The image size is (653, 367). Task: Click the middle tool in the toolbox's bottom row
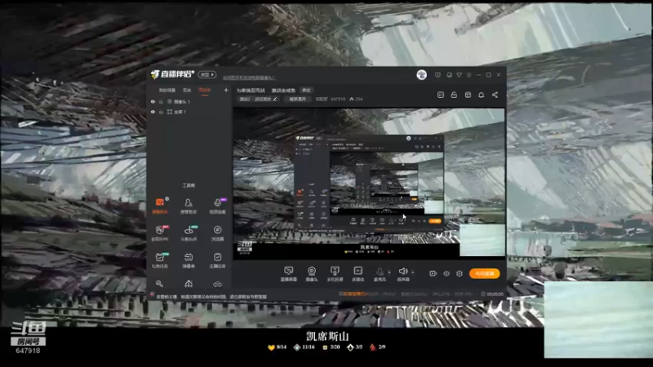tap(189, 284)
